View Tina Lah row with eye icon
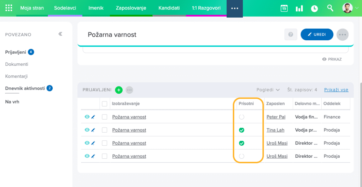 coord(87,130)
